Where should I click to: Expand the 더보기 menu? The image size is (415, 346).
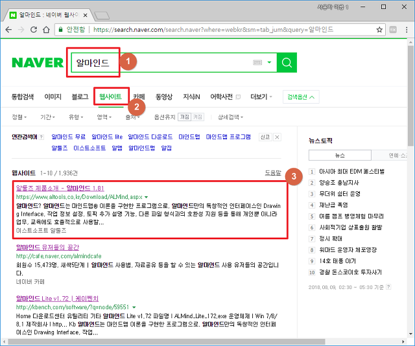261,97
